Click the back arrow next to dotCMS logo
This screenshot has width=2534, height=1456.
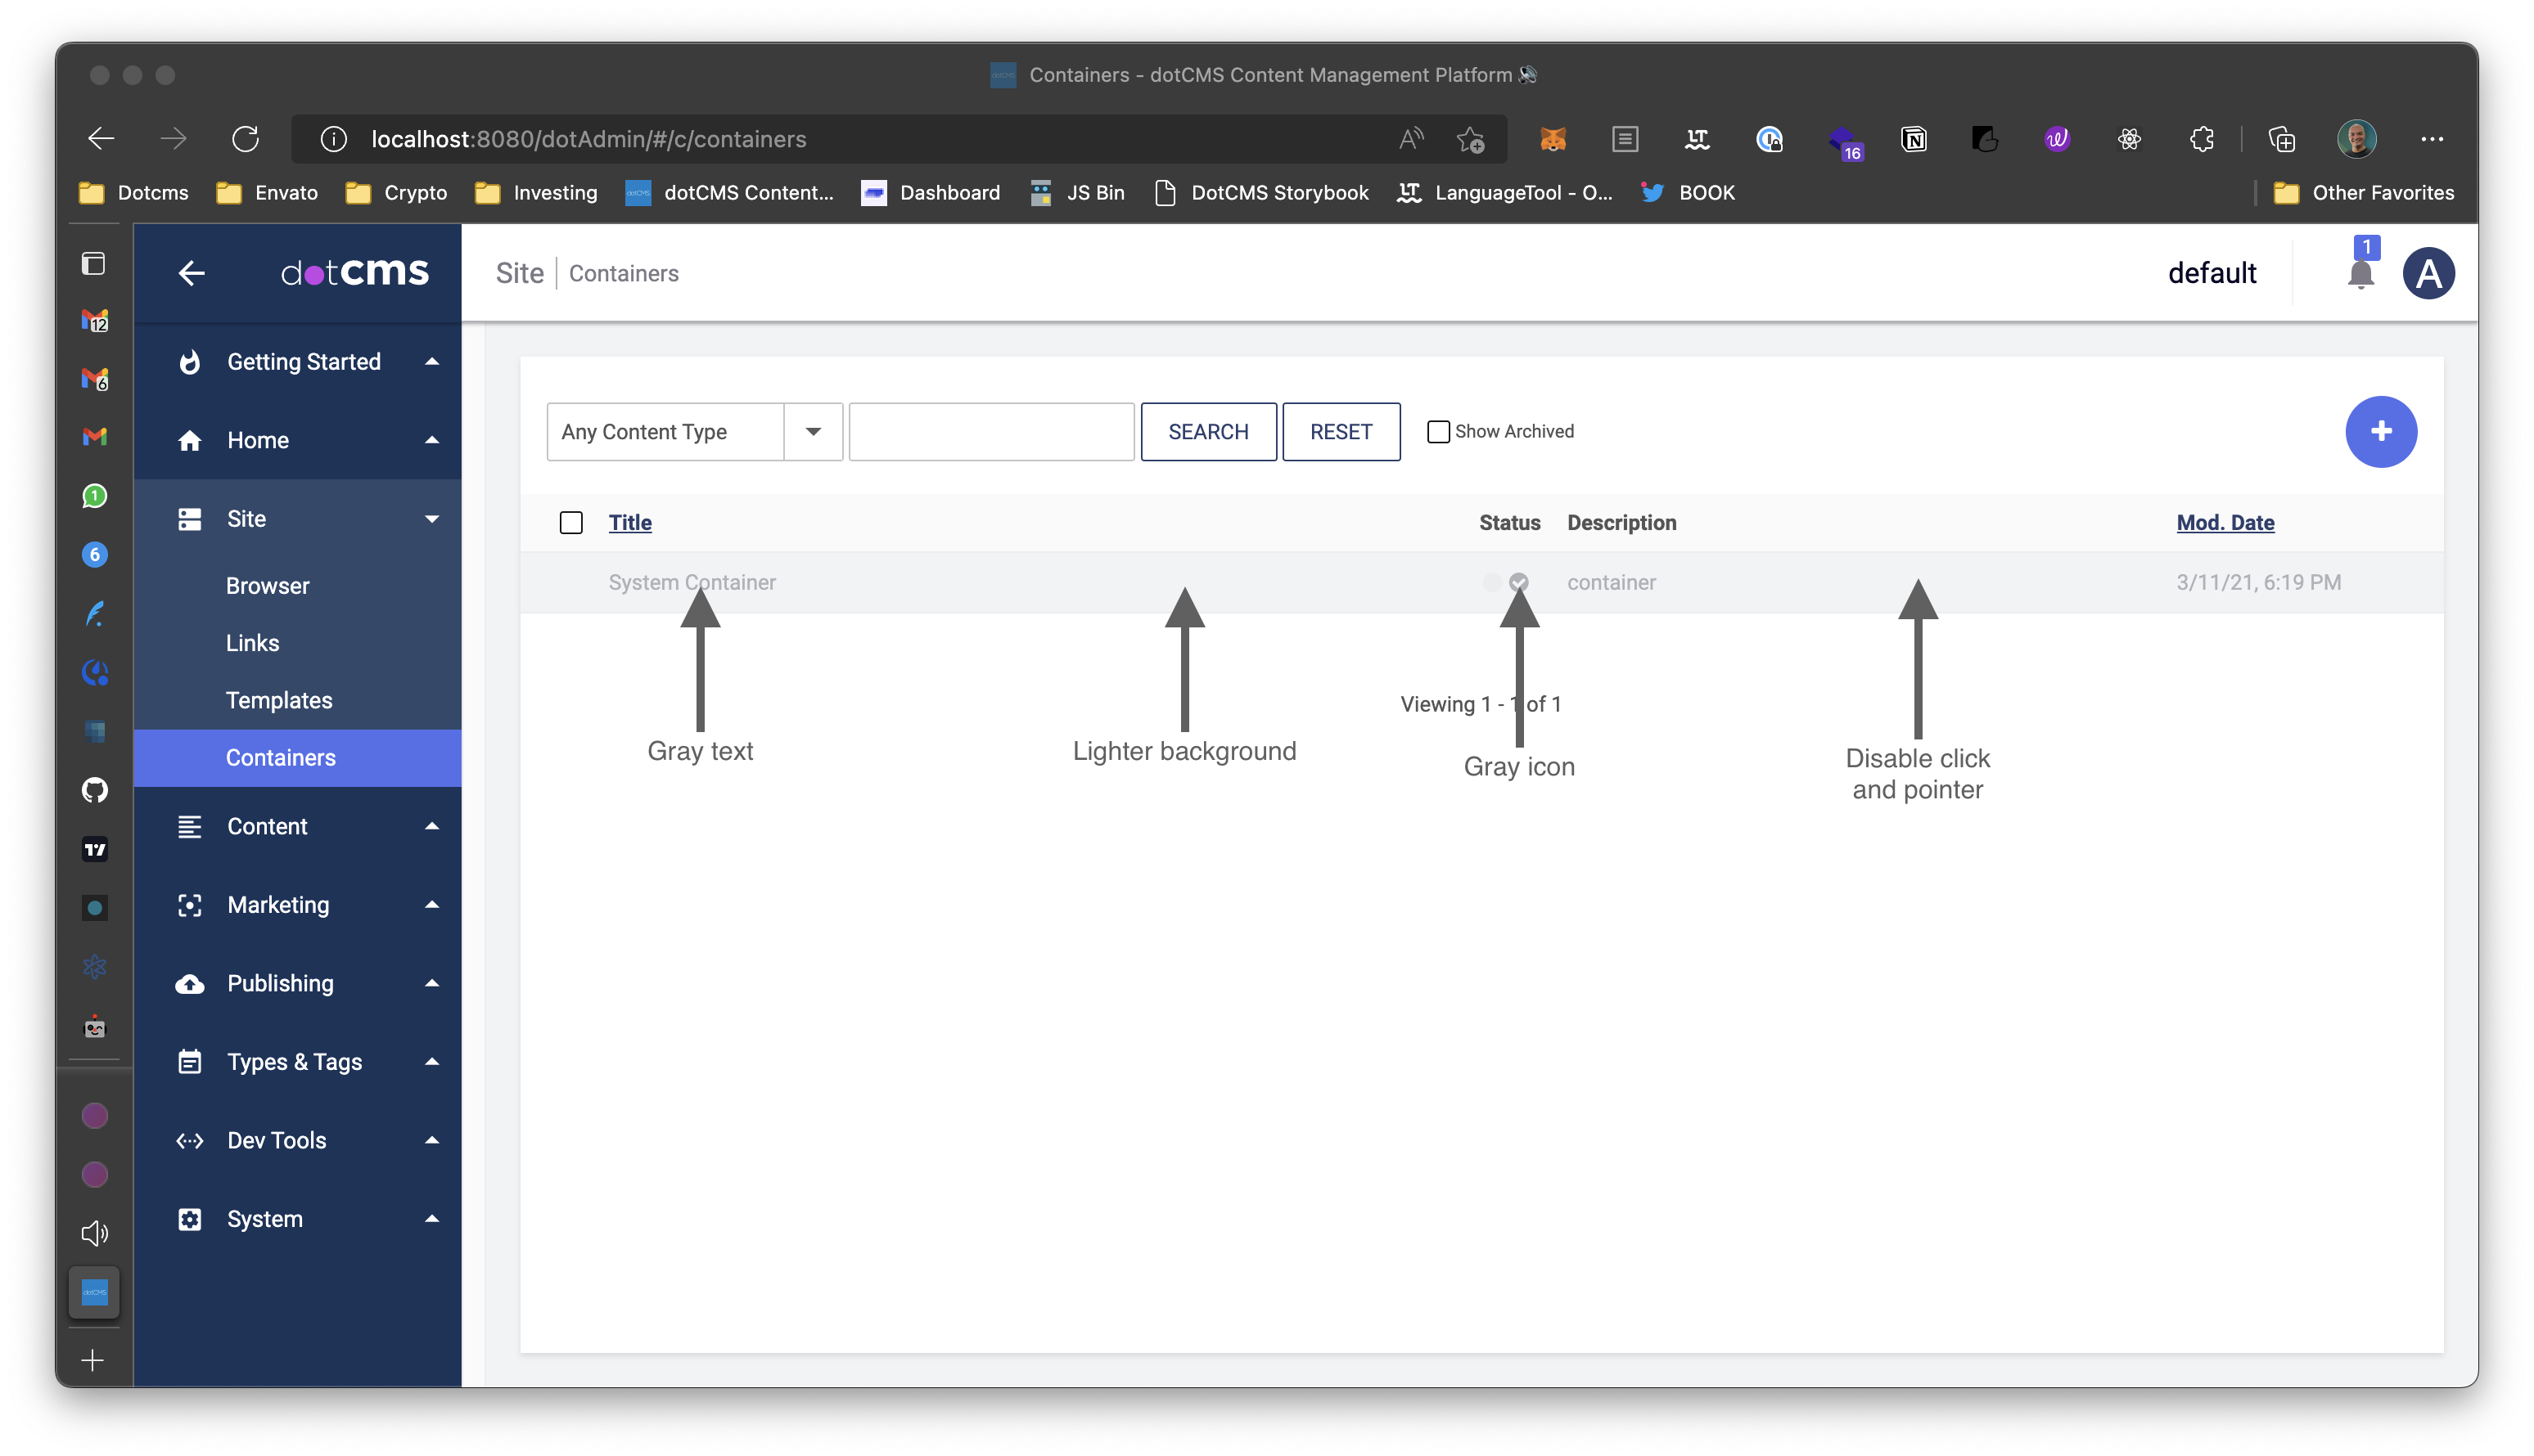(x=191, y=273)
